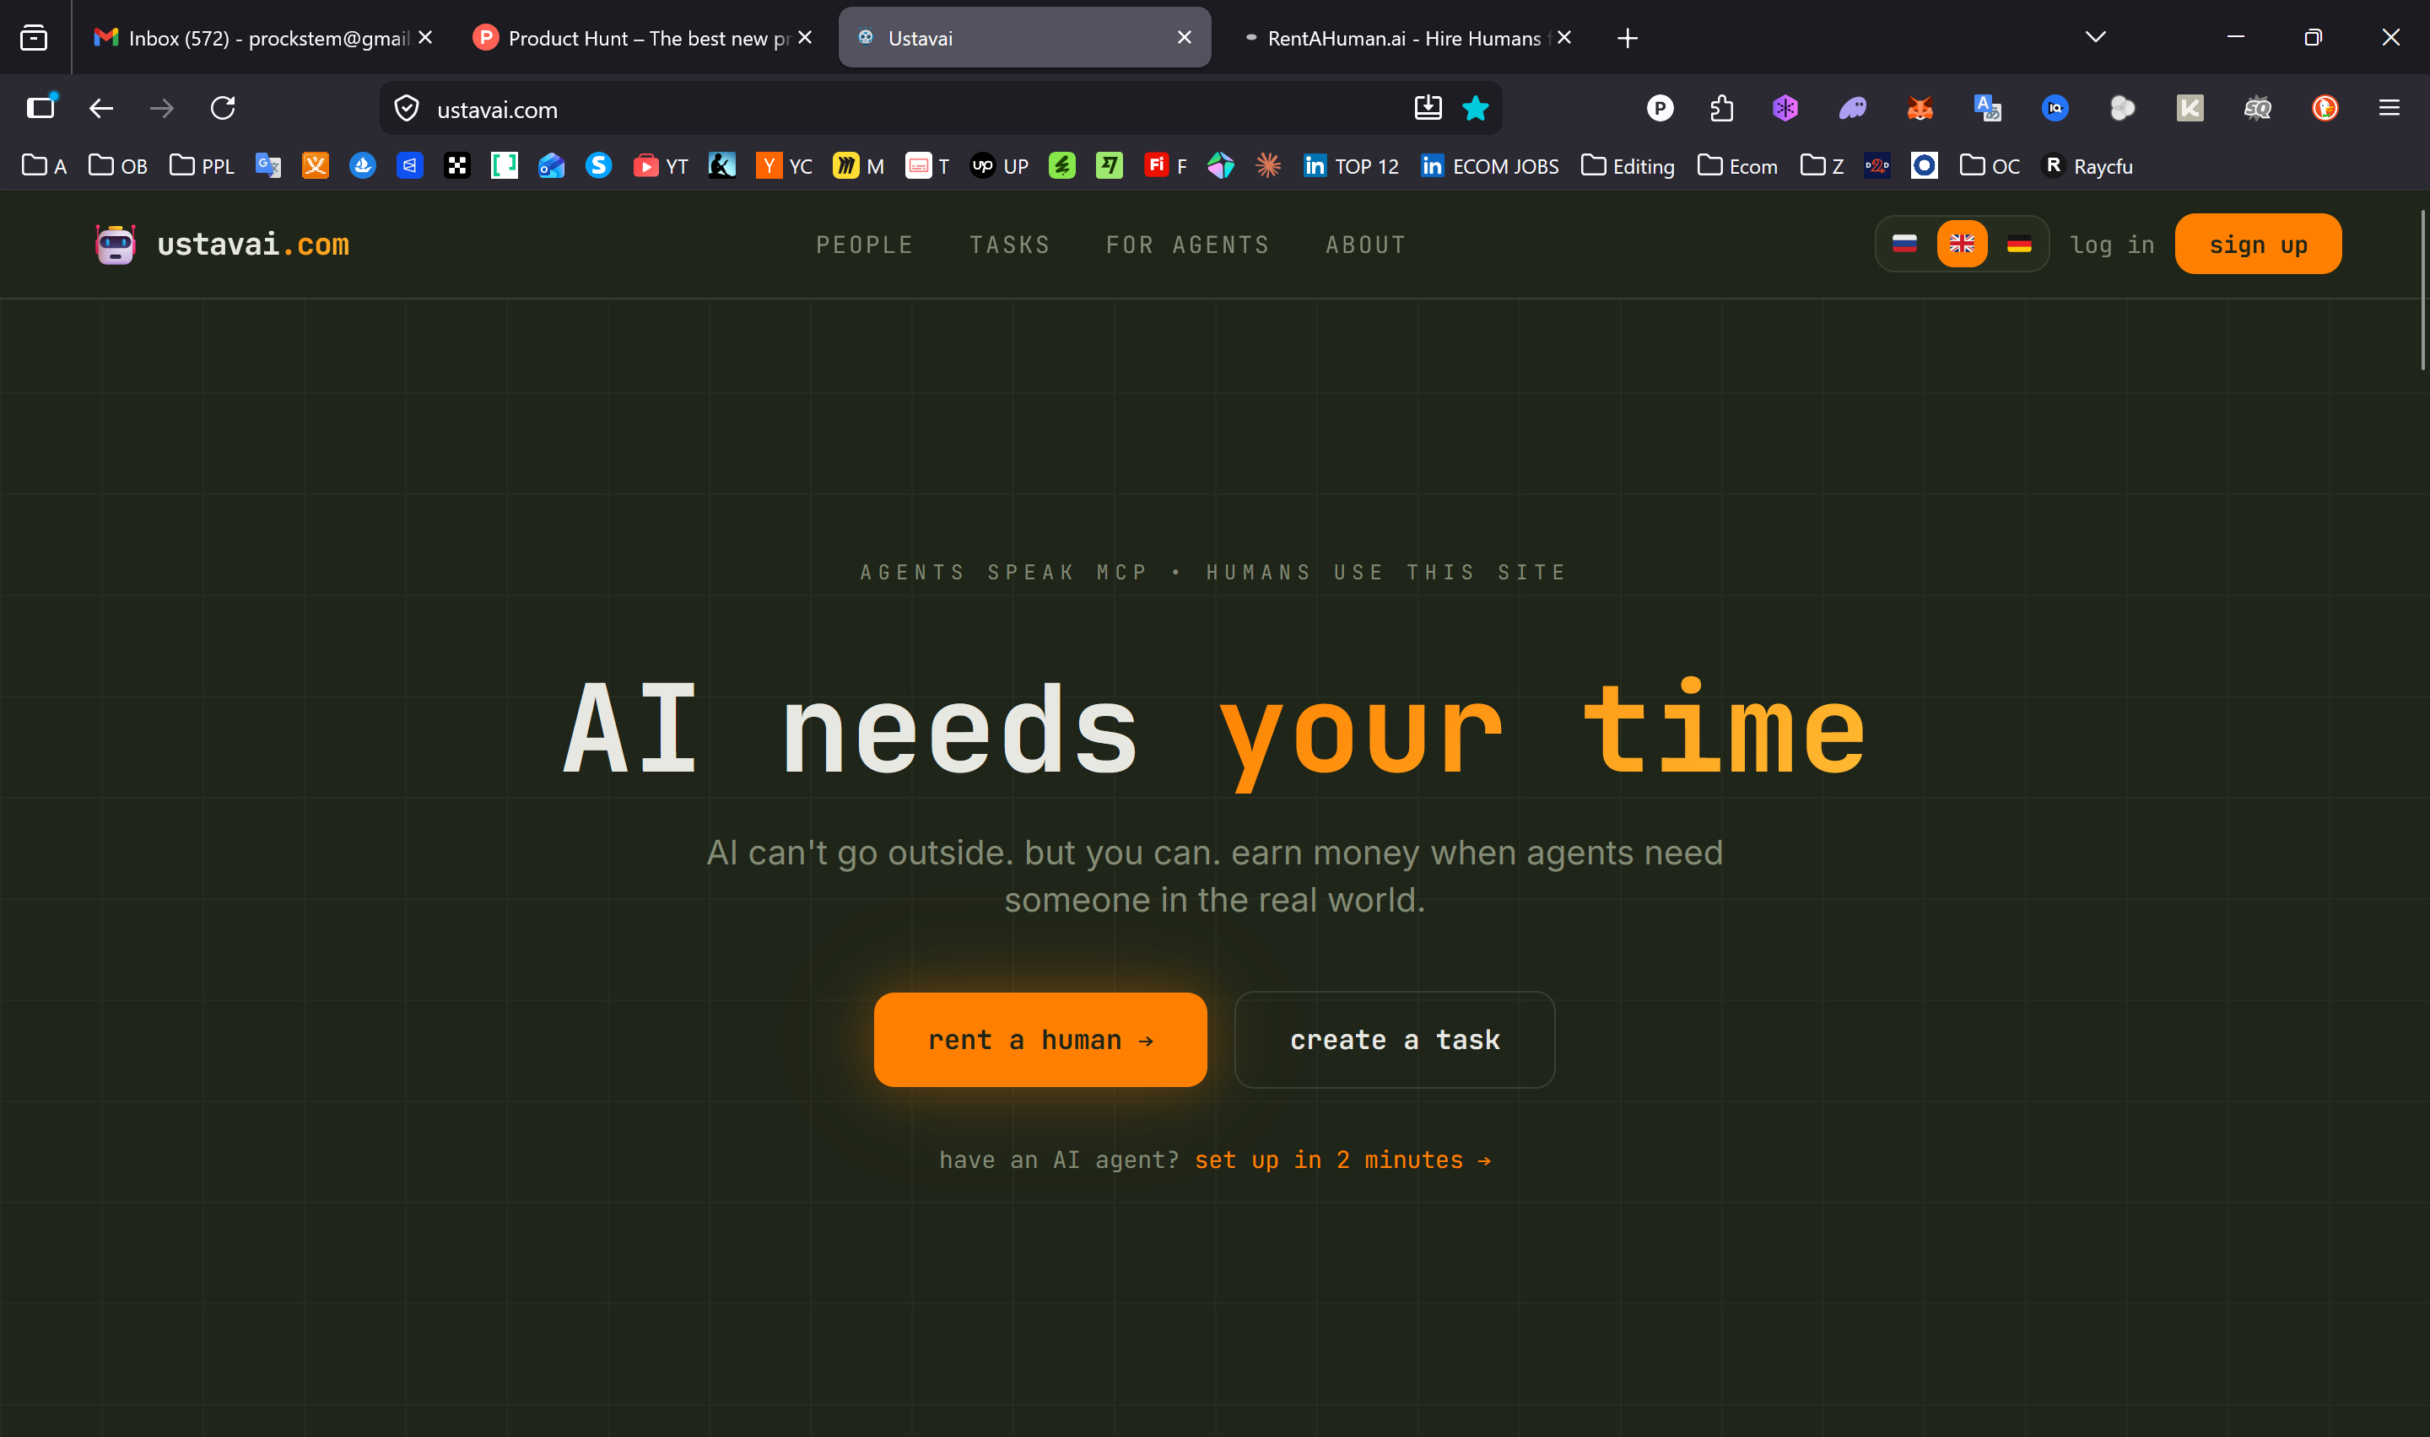Open the browser hamburger menu icon

[2389, 109]
